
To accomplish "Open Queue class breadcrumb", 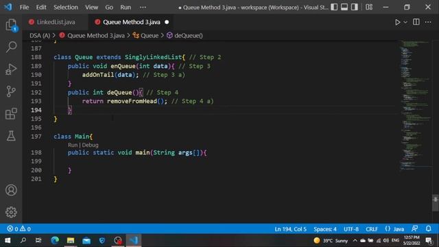I will point(150,36).
